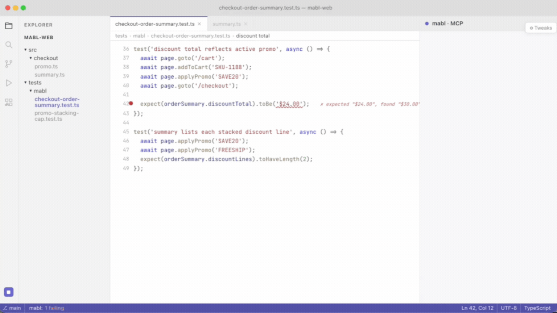Open promo-stacking-cap.test.ts file
This screenshot has width=557, height=313.
click(57, 116)
